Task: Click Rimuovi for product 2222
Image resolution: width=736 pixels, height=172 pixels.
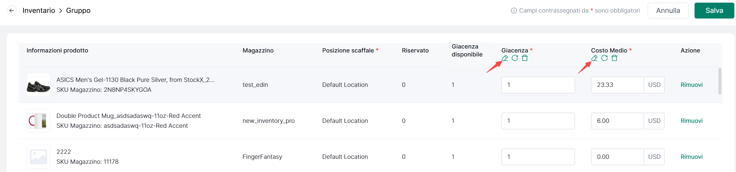Action: (x=692, y=157)
